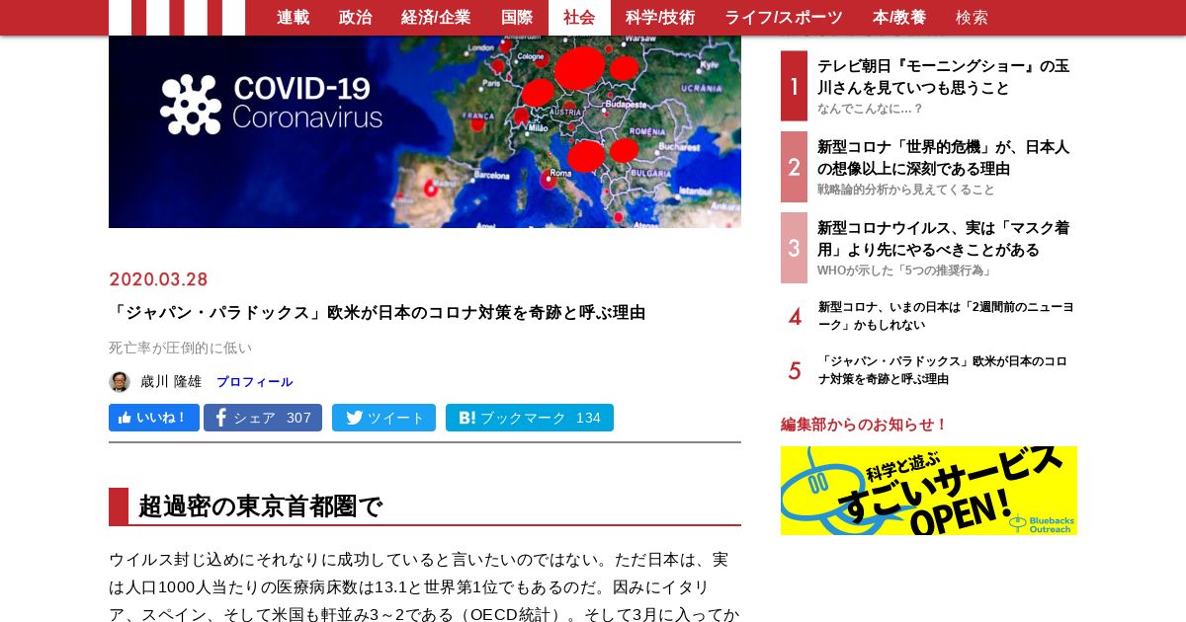Viewport: 1186px width, 622px height.
Task: Click the rank 1 number badge
Action: (794, 86)
